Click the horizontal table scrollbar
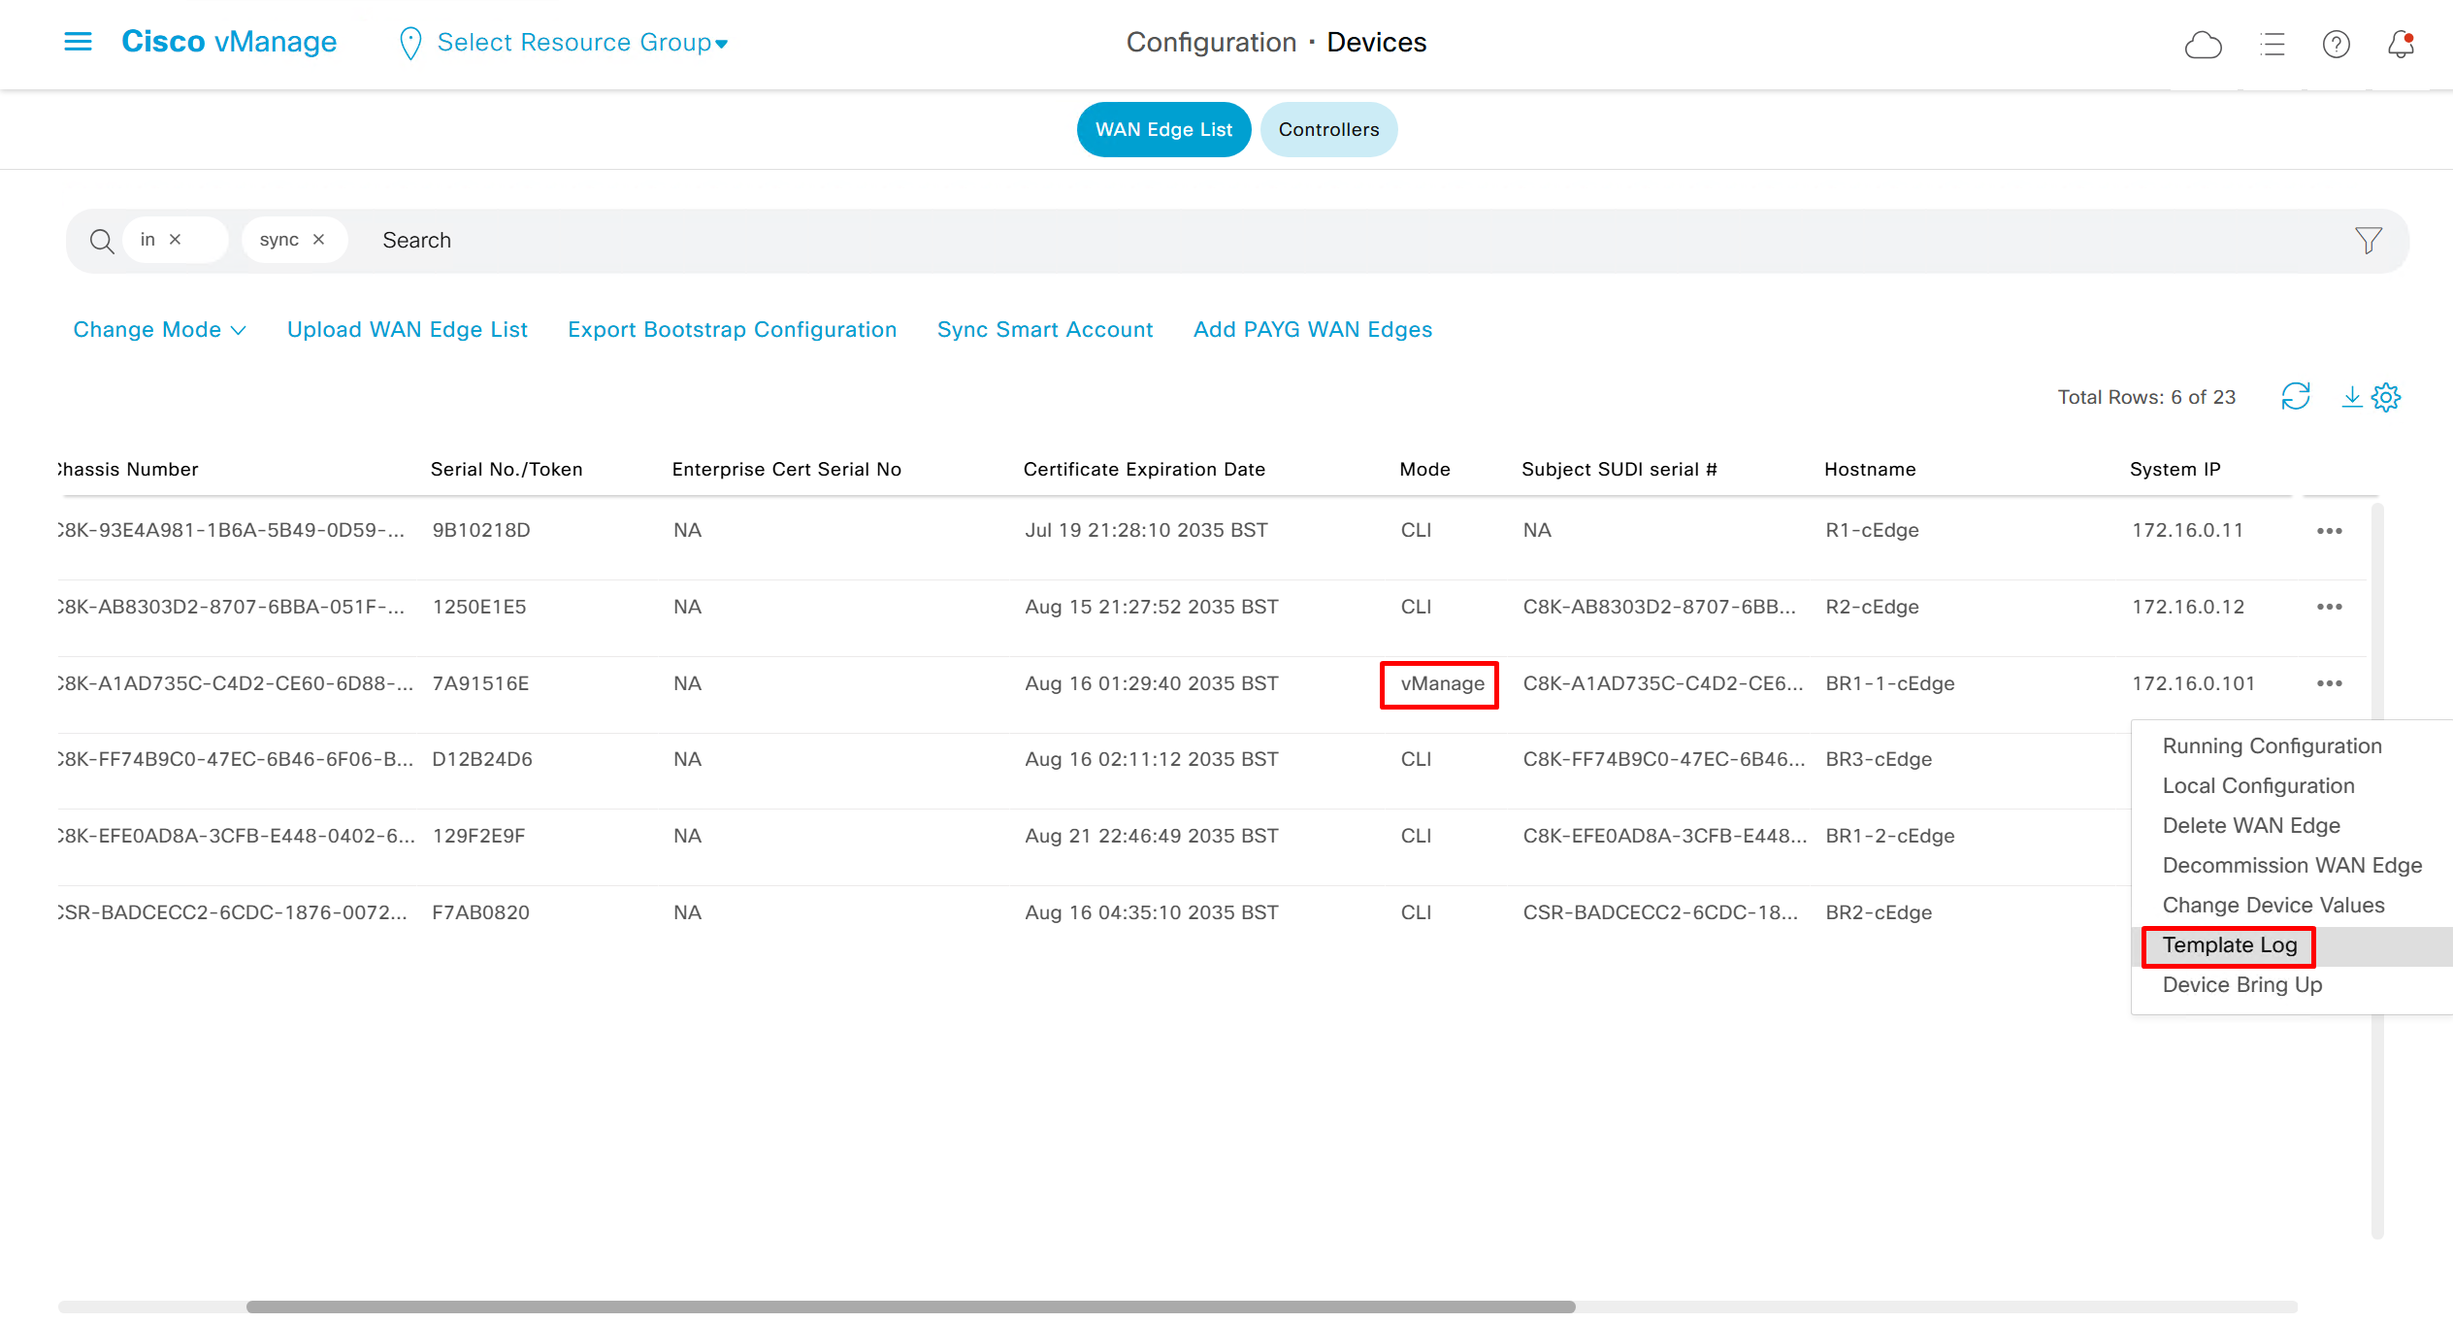 [x=910, y=1306]
